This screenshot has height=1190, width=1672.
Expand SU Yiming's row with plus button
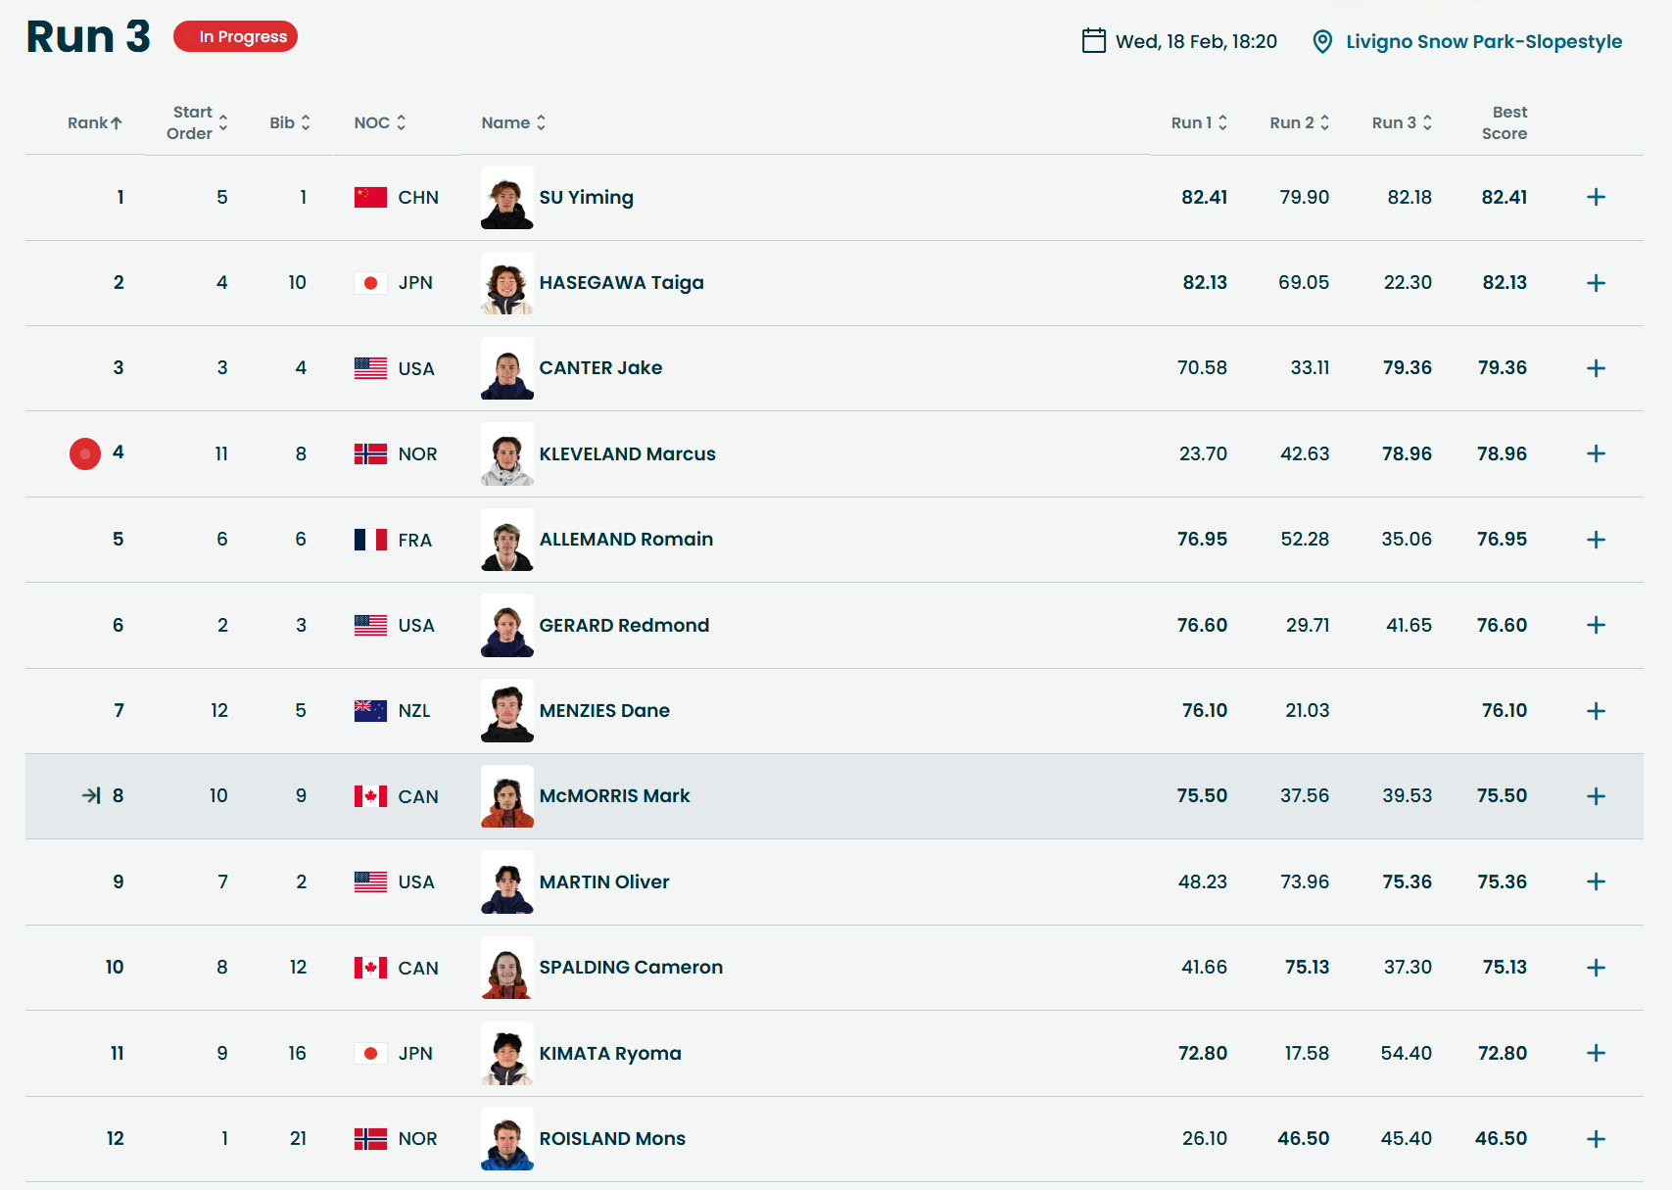[1596, 197]
